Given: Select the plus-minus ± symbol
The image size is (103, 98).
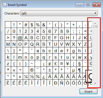Looking at the screenshot, I should [50, 70].
